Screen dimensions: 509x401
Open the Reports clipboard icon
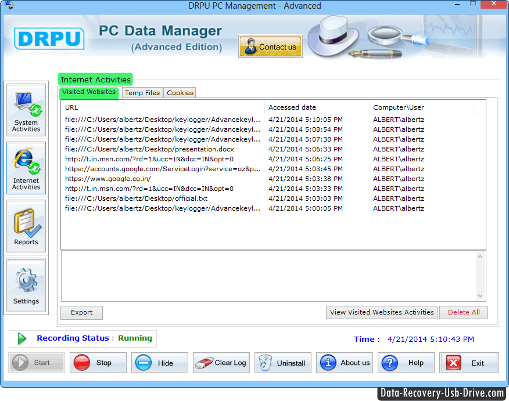pyautogui.click(x=26, y=226)
